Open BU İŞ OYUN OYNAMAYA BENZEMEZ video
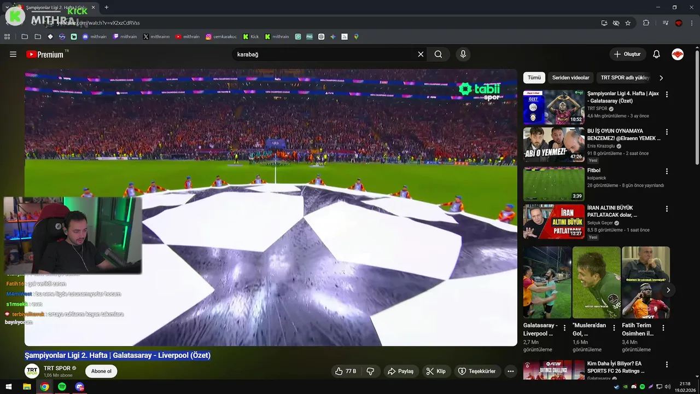 tap(554, 144)
